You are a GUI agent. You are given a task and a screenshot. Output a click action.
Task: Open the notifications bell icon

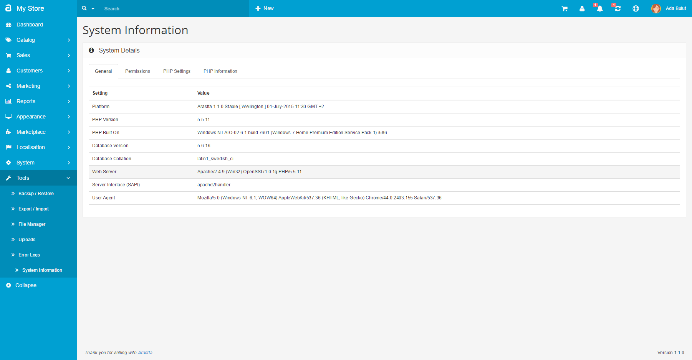tap(600, 8)
